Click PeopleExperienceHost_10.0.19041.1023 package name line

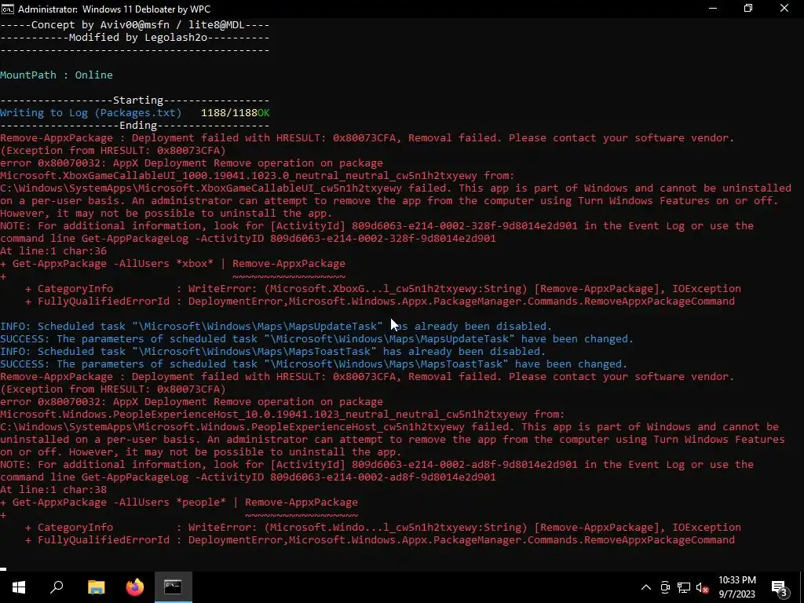tap(282, 415)
